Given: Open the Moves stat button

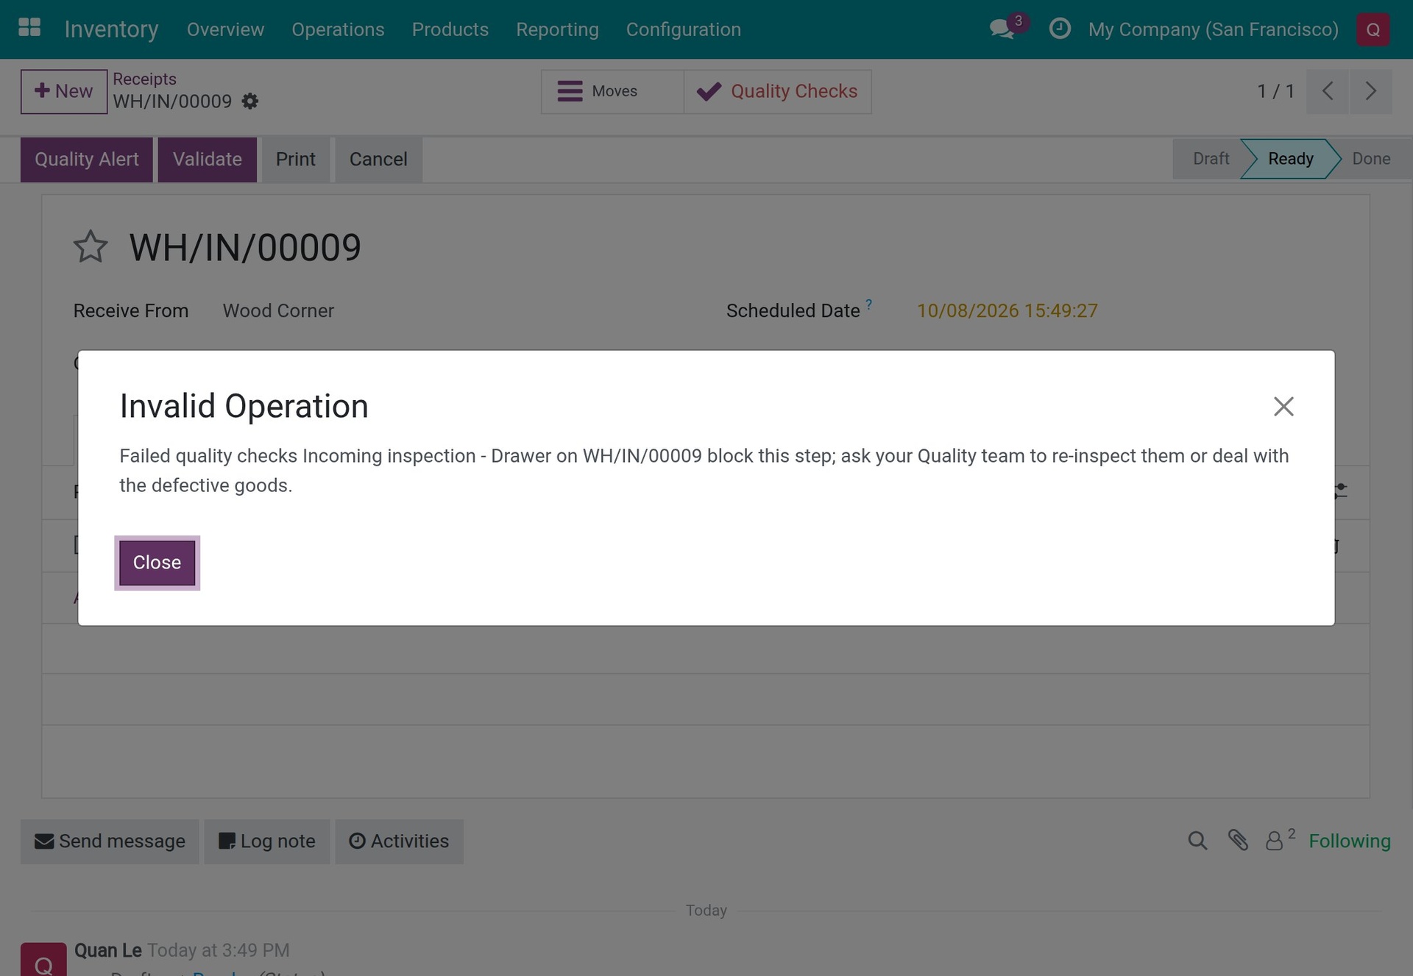Looking at the screenshot, I should [x=612, y=91].
